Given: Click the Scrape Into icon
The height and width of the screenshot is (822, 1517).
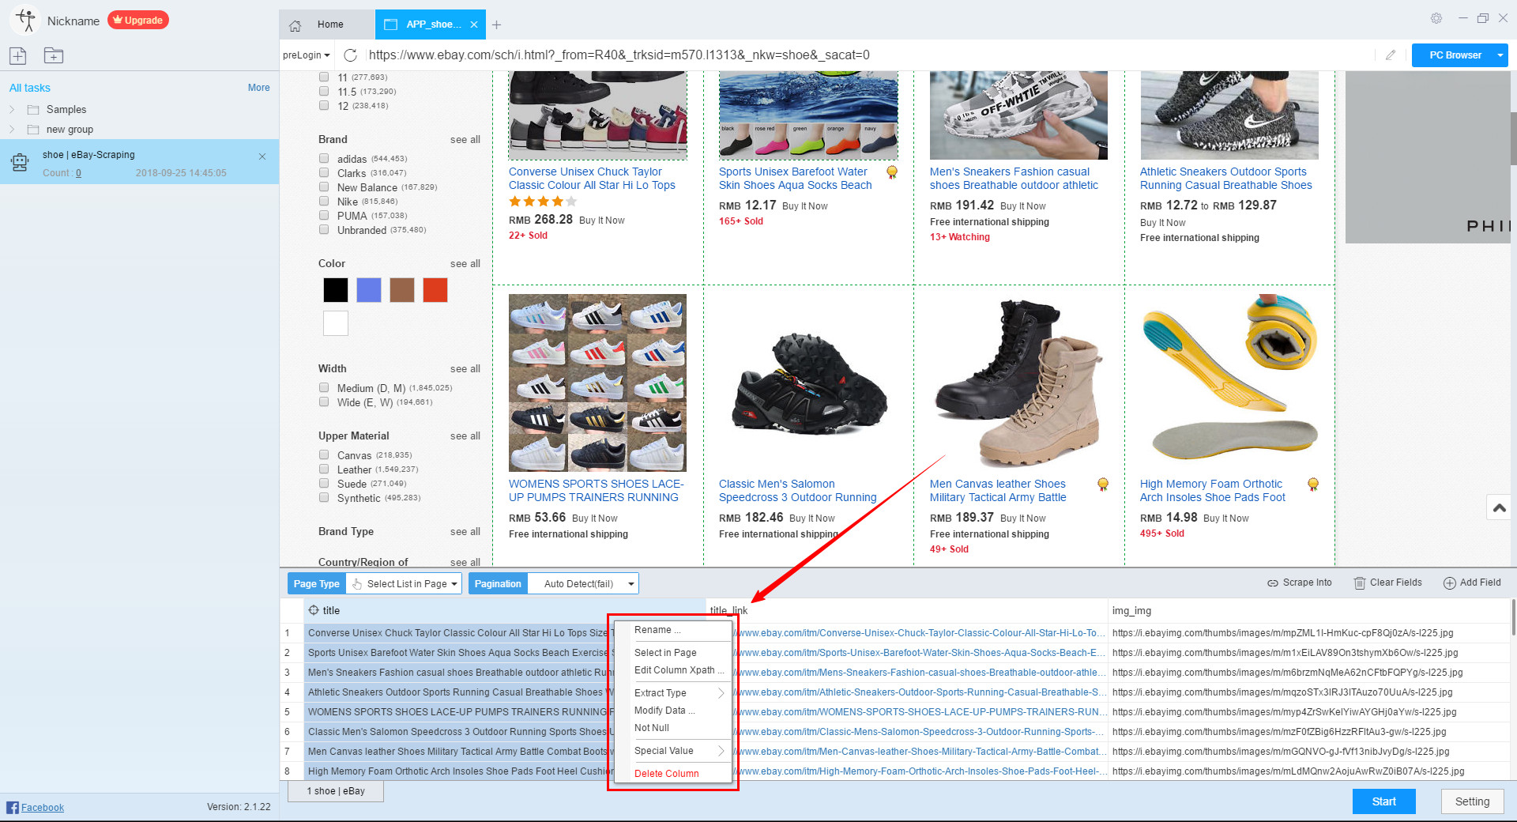Looking at the screenshot, I should [x=1273, y=583].
